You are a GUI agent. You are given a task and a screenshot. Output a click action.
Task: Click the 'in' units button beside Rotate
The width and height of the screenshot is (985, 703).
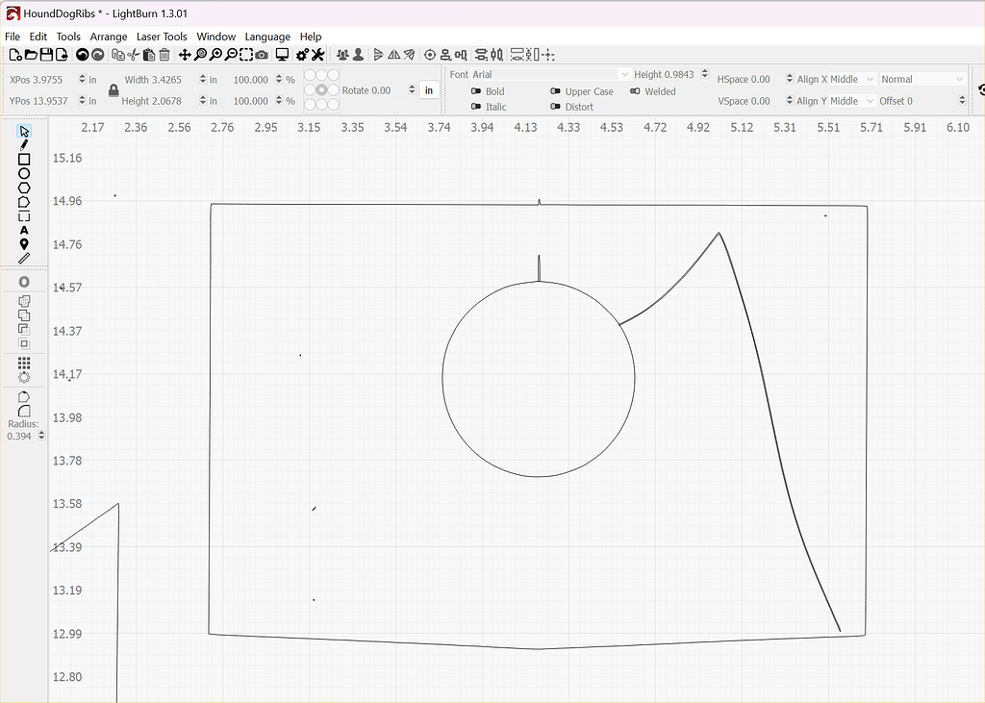[429, 90]
